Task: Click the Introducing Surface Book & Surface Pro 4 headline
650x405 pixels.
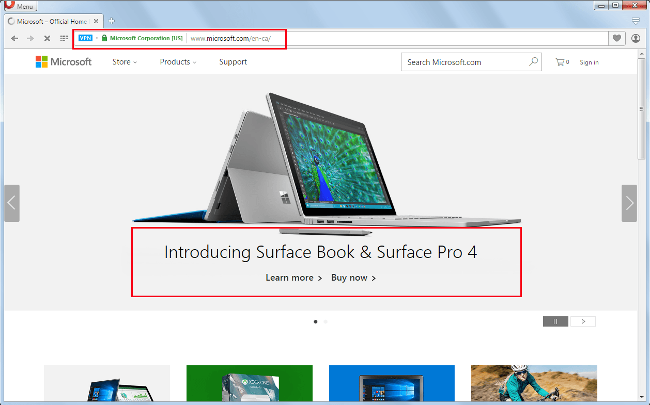Action: 321,252
